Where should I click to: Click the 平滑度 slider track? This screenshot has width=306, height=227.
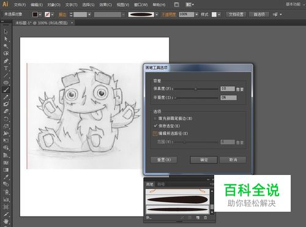(x=196, y=98)
